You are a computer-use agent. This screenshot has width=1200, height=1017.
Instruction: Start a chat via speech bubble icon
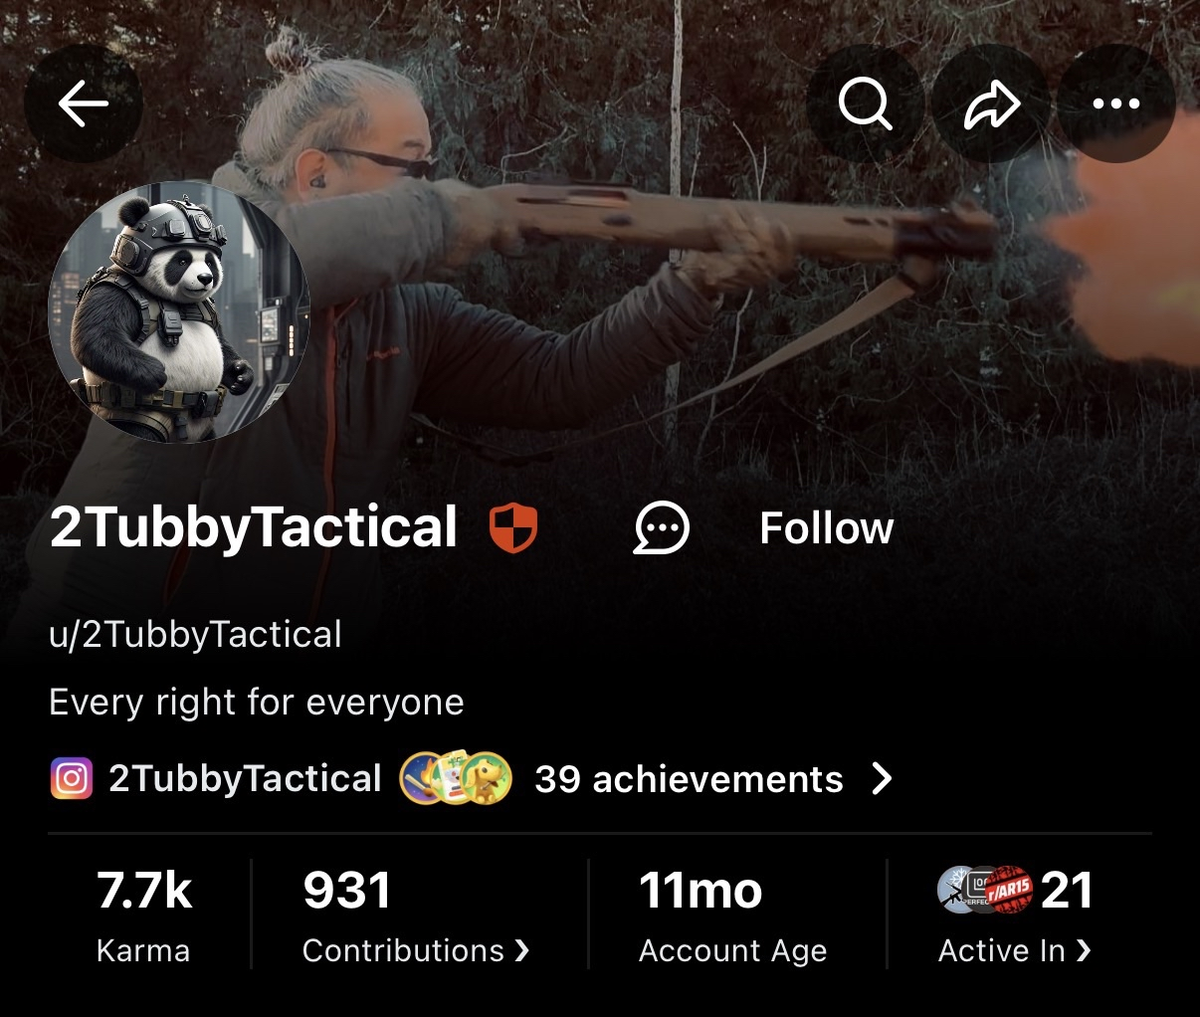[662, 528]
